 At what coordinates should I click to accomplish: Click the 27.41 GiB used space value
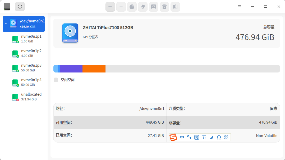[x=156, y=136]
